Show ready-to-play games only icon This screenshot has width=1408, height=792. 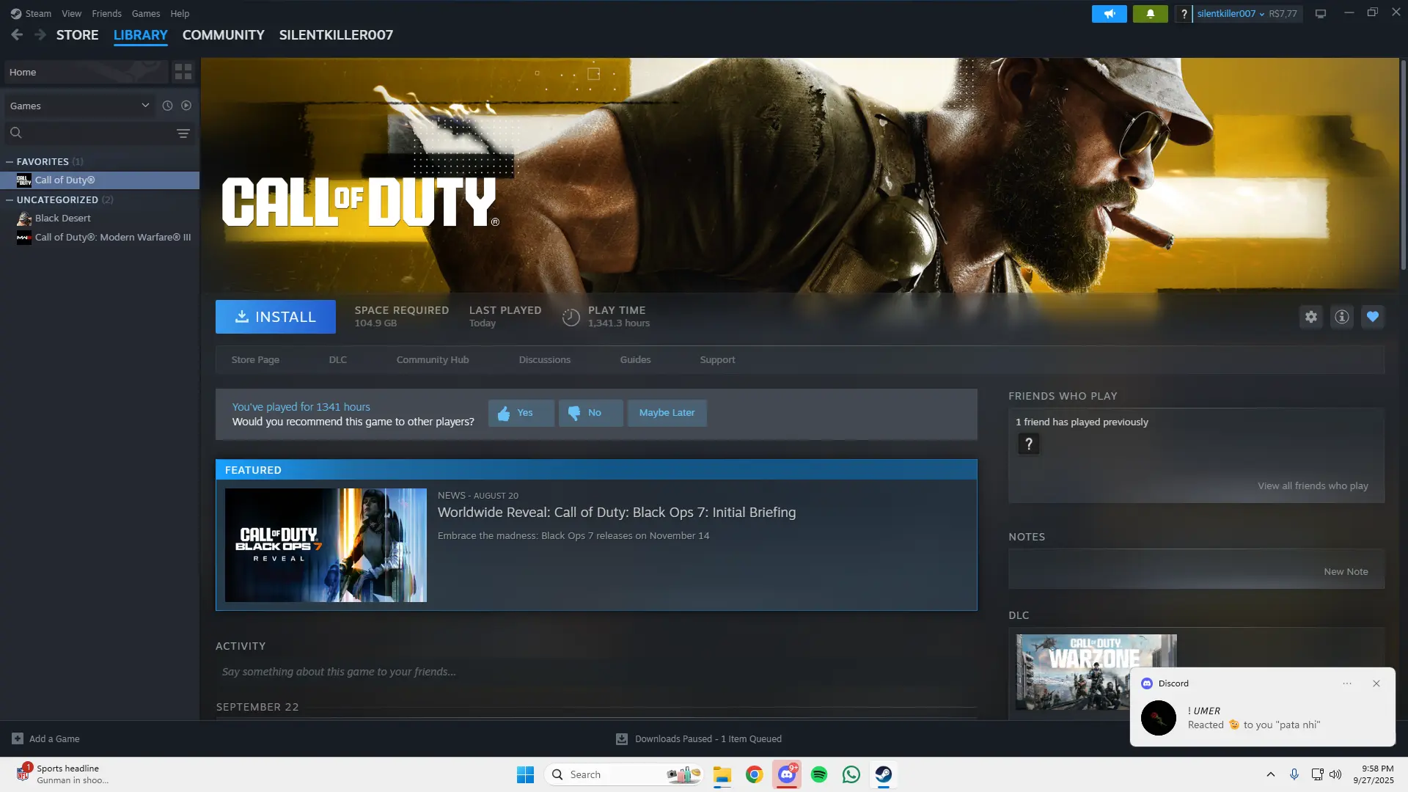[x=186, y=106]
